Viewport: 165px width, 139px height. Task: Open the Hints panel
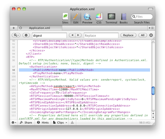(x=43, y=123)
